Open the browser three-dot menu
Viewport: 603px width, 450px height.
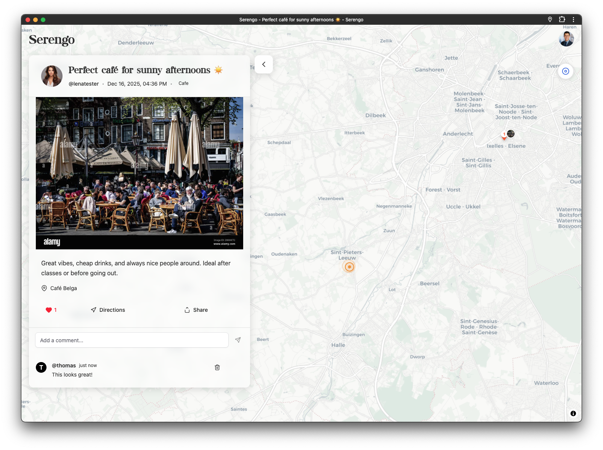[573, 19]
